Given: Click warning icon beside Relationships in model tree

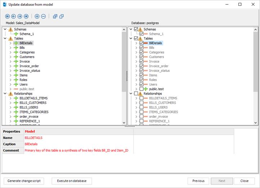Looking at the screenshot, I should coord(10,94).
